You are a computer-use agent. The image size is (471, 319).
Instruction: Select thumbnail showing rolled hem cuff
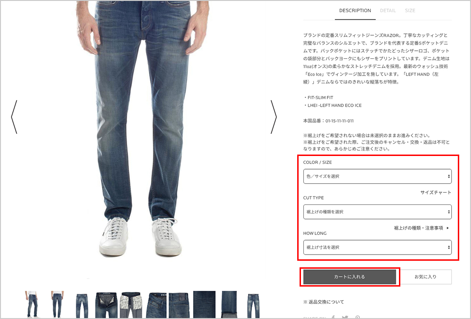click(229, 304)
